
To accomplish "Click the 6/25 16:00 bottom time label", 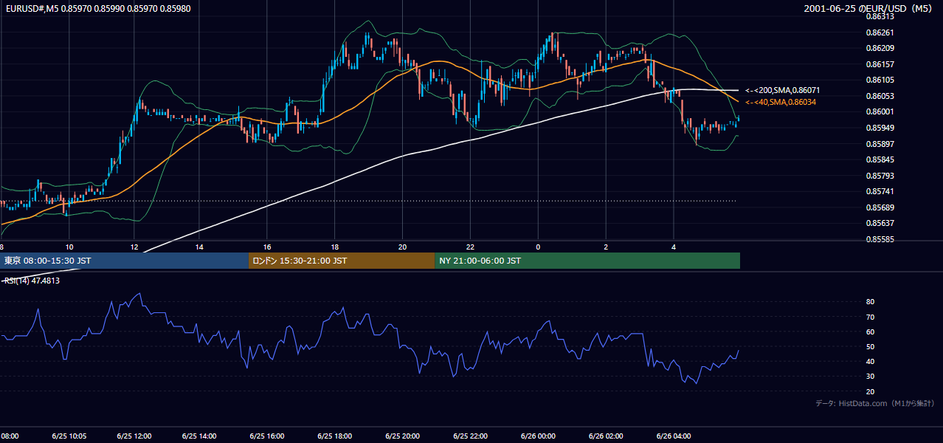I will 267,436.
